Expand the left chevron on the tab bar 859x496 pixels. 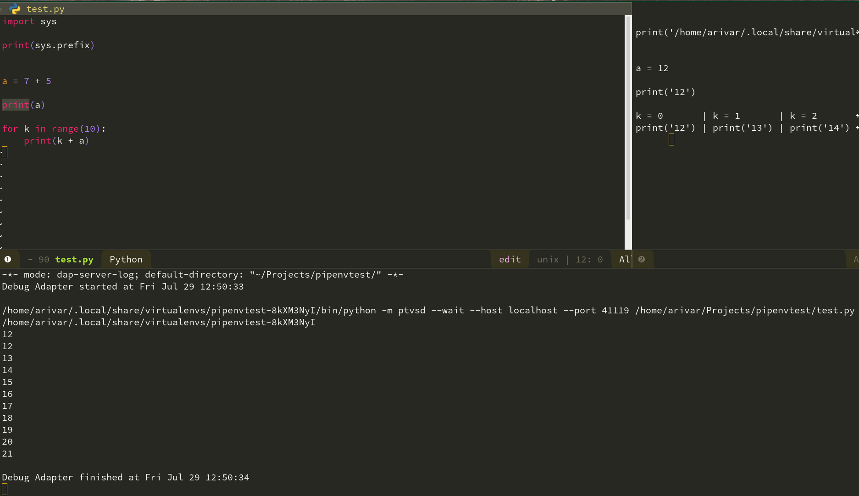(x=2, y=8)
